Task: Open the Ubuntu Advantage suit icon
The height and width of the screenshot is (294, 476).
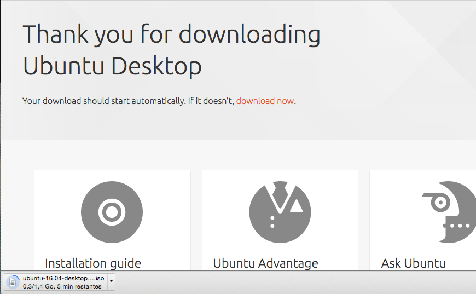Action: 280,212
